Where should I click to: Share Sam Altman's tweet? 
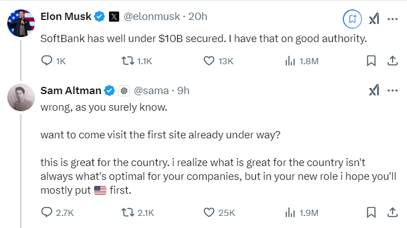391,212
